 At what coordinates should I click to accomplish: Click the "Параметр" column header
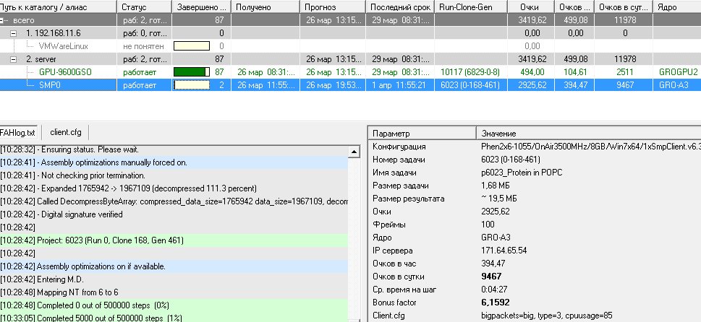[x=421, y=134]
